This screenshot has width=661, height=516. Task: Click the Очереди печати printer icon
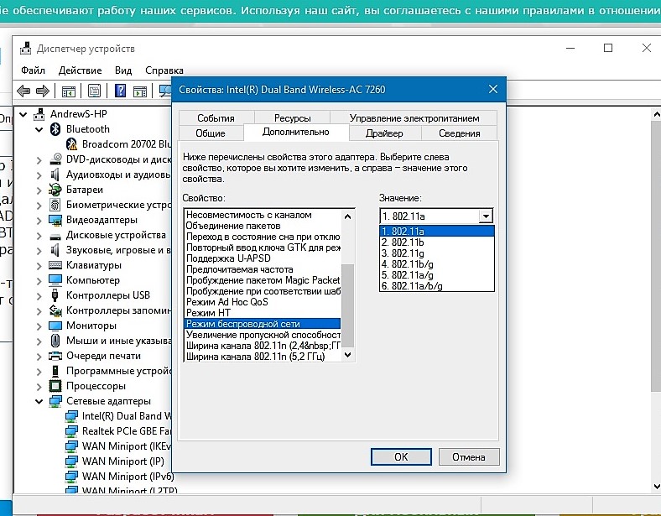click(x=55, y=356)
